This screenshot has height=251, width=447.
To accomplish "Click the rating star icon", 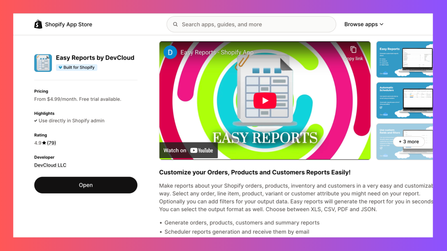I will coord(44,143).
